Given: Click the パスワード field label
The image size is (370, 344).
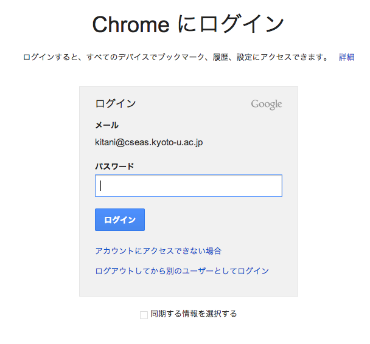Looking at the screenshot, I should pyautogui.click(x=114, y=167).
